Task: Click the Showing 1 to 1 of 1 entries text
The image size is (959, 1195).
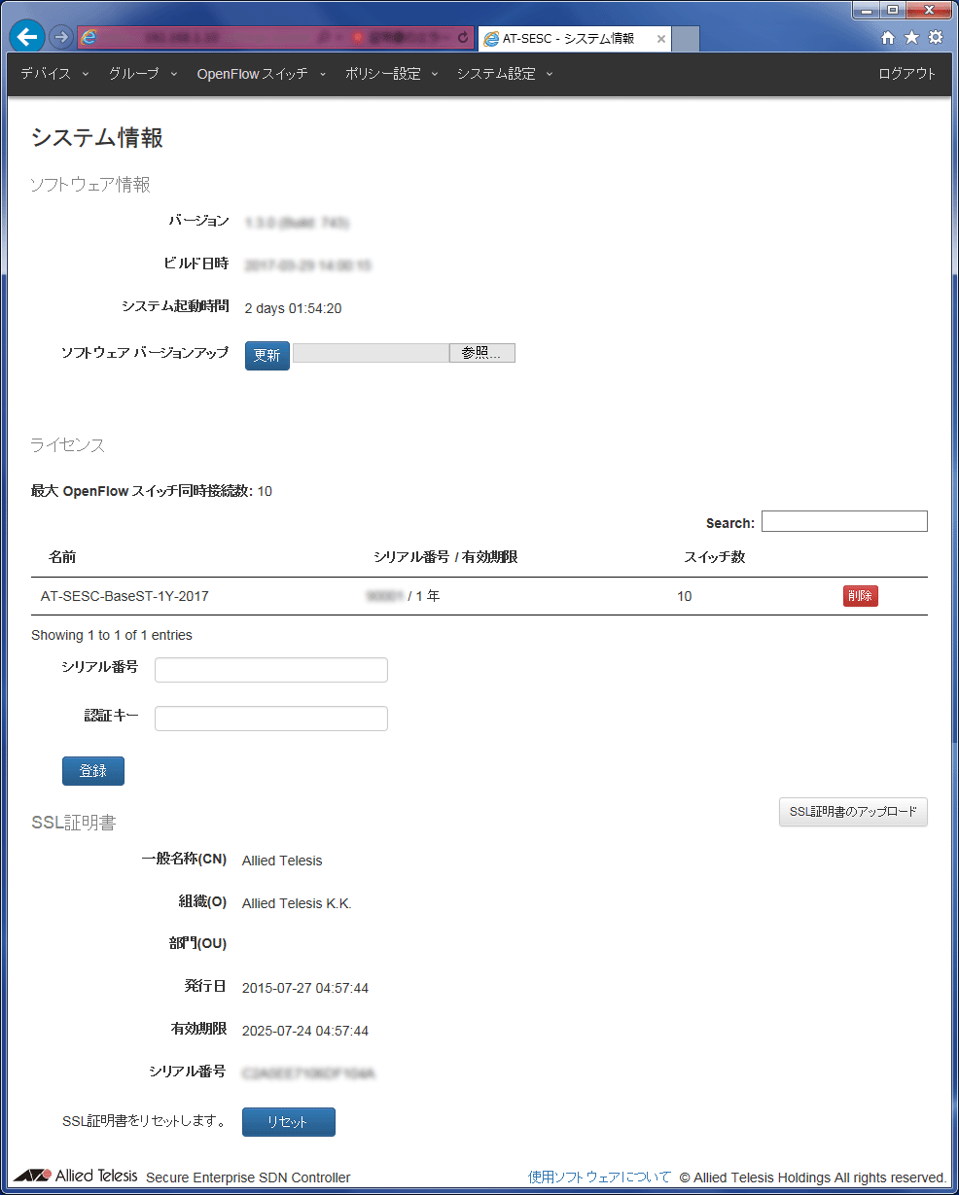Action: click(x=112, y=635)
